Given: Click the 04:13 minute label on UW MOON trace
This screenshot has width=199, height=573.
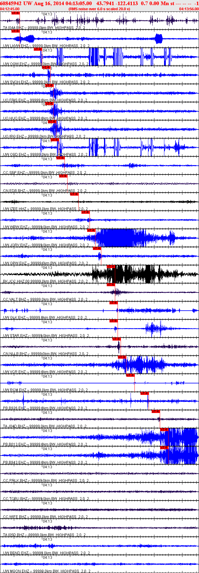Looking at the screenshot, I should pos(47,558).
